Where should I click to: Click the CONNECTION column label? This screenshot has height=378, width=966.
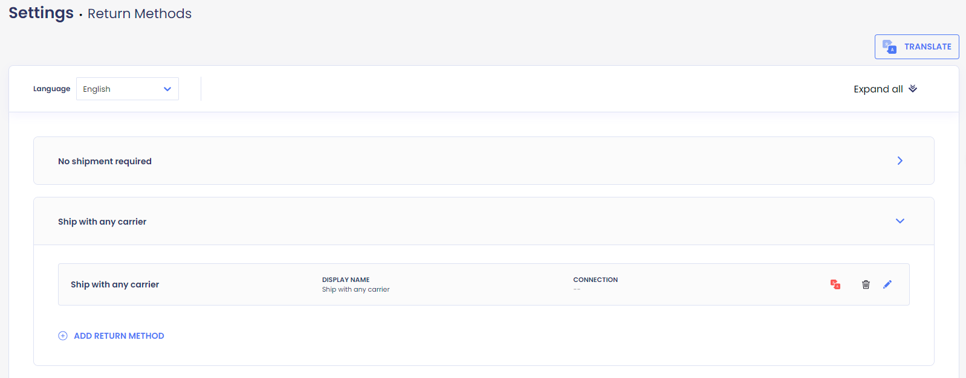tap(595, 280)
